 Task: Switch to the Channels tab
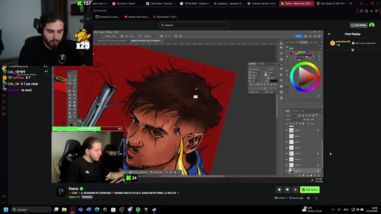tap(295, 111)
